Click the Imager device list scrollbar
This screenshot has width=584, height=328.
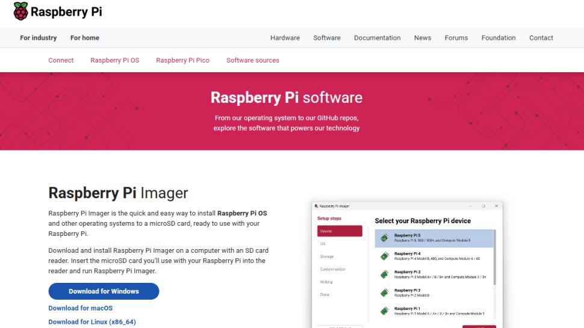tap(495, 257)
